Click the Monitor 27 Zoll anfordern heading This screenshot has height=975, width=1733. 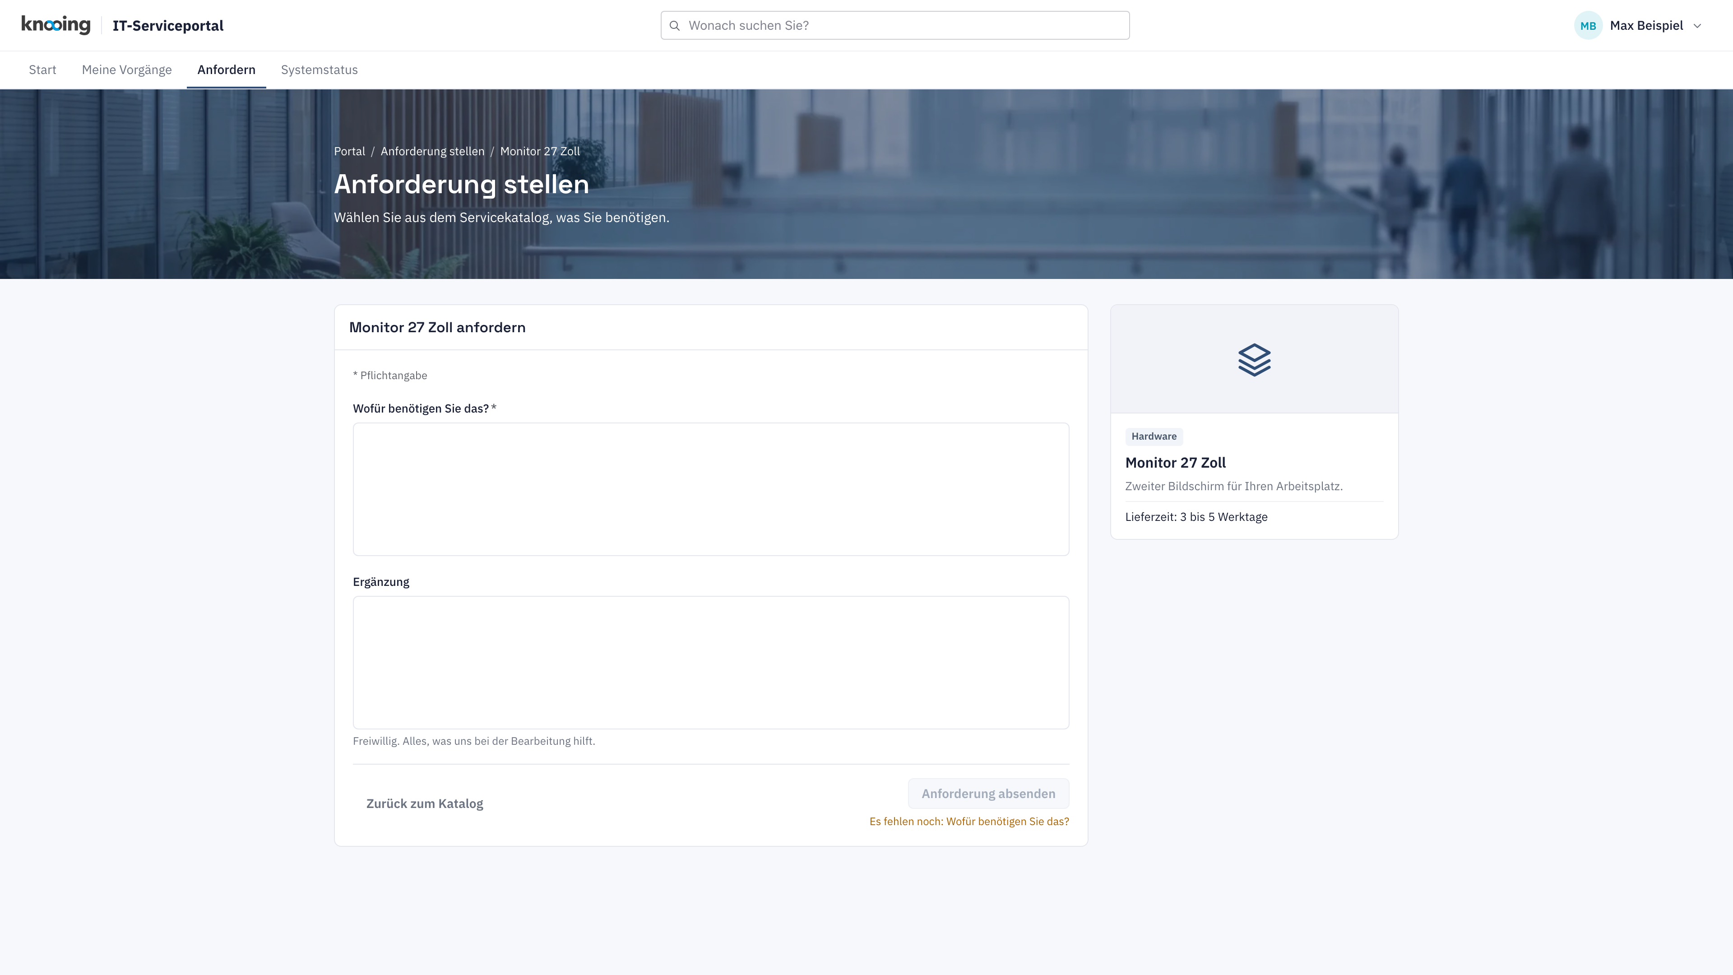click(x=436, y=328)
